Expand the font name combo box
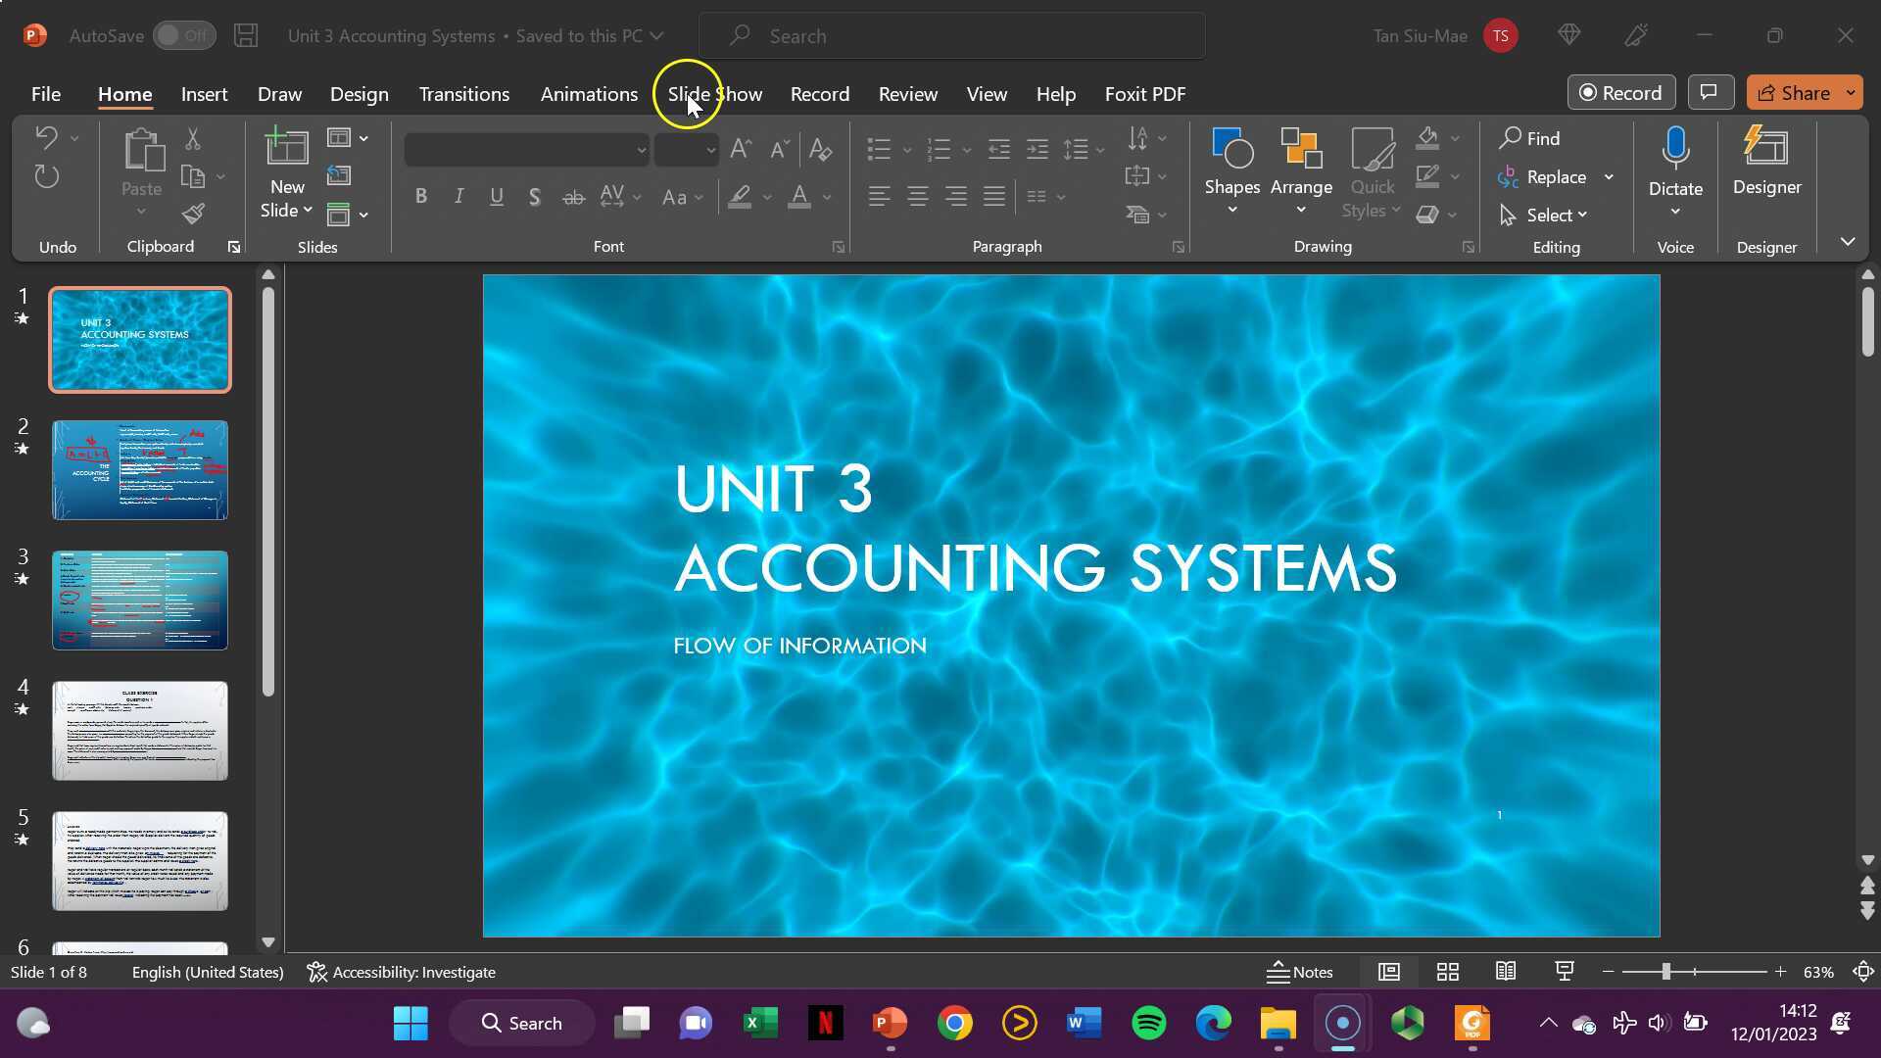This screenshot has height=1058, width=1881. [x=641, y=150]
